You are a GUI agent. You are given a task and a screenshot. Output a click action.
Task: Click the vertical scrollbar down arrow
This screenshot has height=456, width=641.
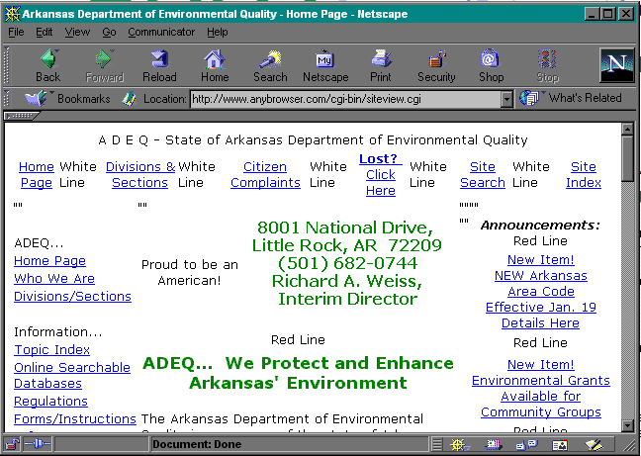[627, 425]
